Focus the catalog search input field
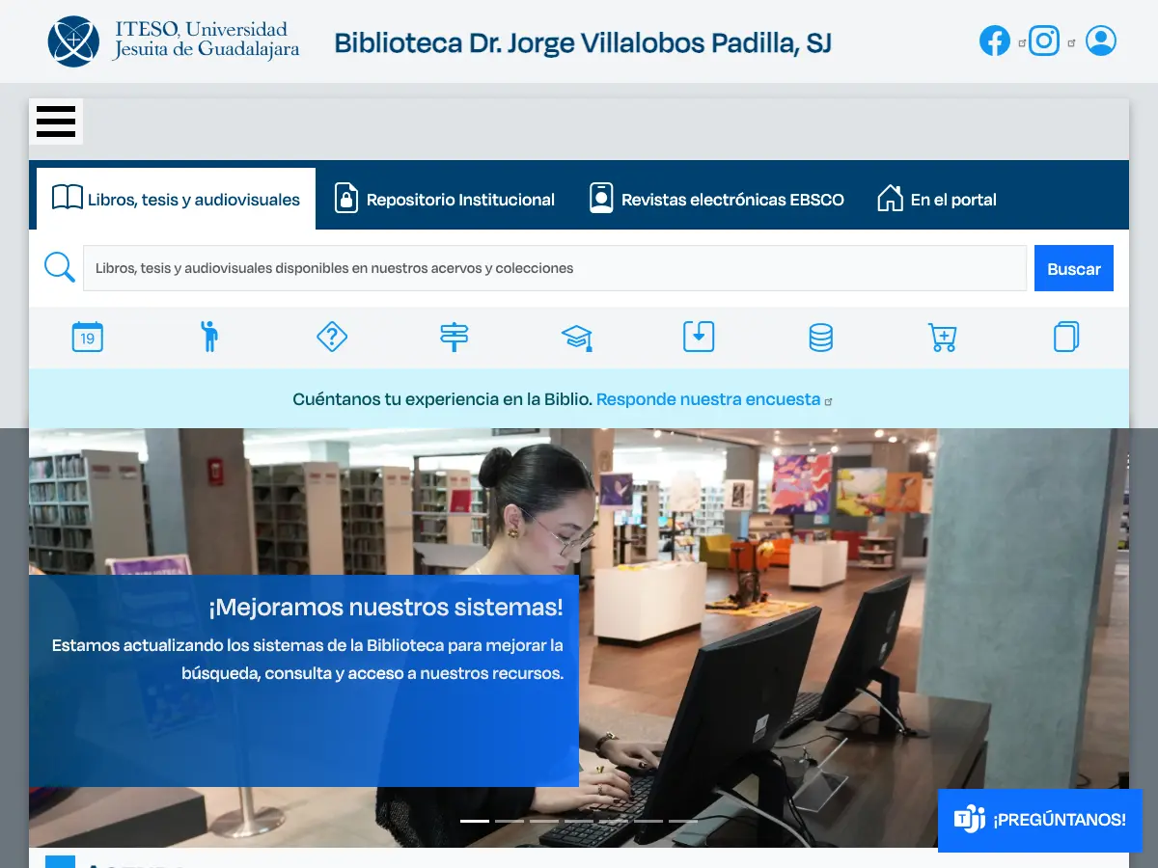Viewport: 1158px width, 868px height. pos(555,268)
